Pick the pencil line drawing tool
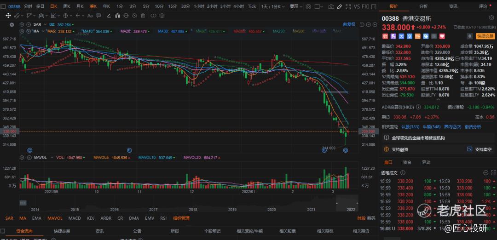The image size is (497, 240). (x=109, y=15)
